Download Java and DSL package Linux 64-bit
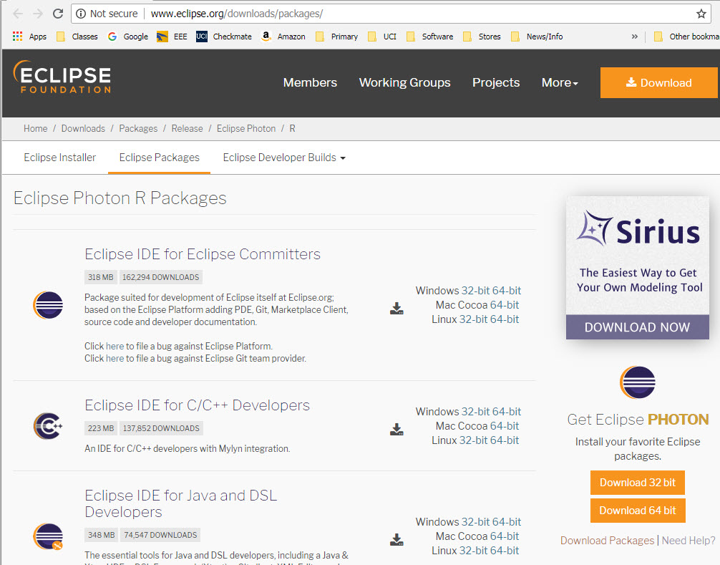This screenshot has width=720, height=565. 504,550
